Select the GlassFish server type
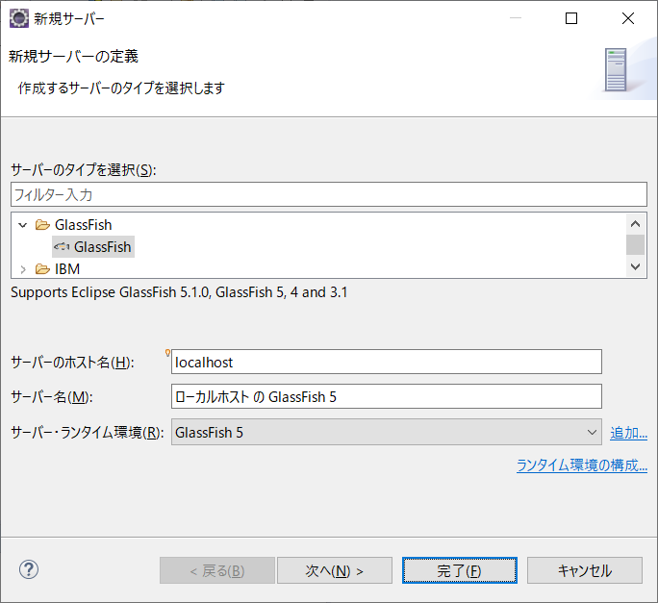658x603 pixels. [93, 247]
